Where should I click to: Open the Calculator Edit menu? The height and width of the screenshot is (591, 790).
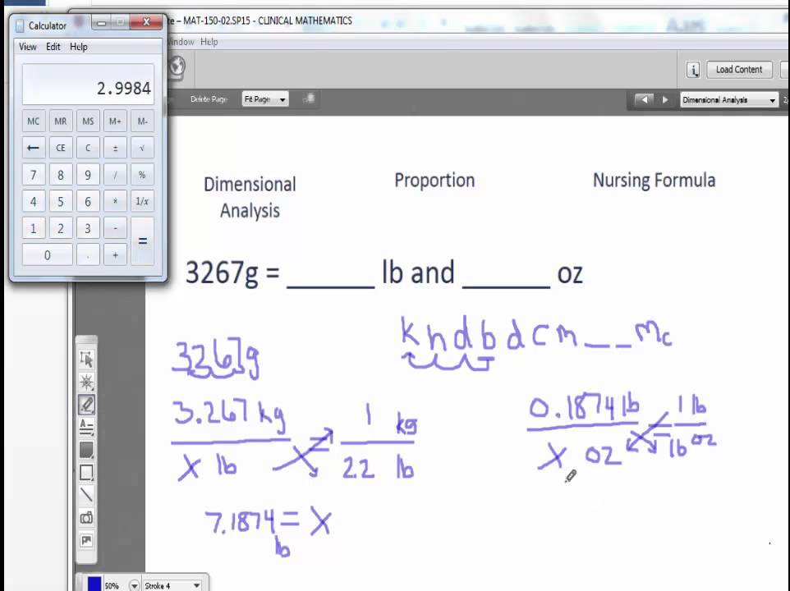click(x=53, y=47)
